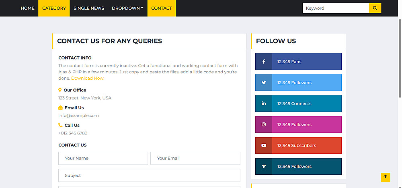Click the Facebook icon in Follow Us
The height and width of the screenshot is (188, 402).
264,62
